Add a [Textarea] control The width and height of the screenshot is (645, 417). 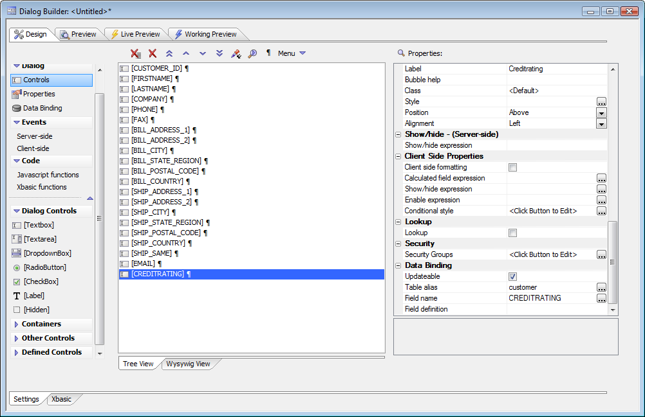coord(34,239)
